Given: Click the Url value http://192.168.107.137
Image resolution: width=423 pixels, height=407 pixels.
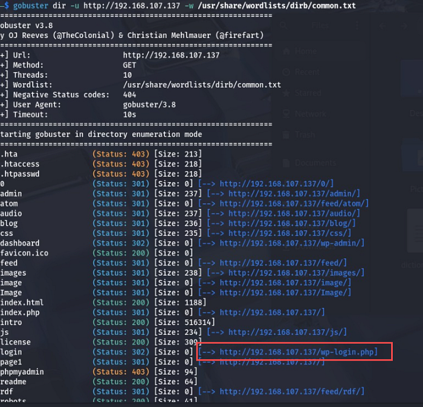Looking at the screenshot, I should [x=171, y=55].
